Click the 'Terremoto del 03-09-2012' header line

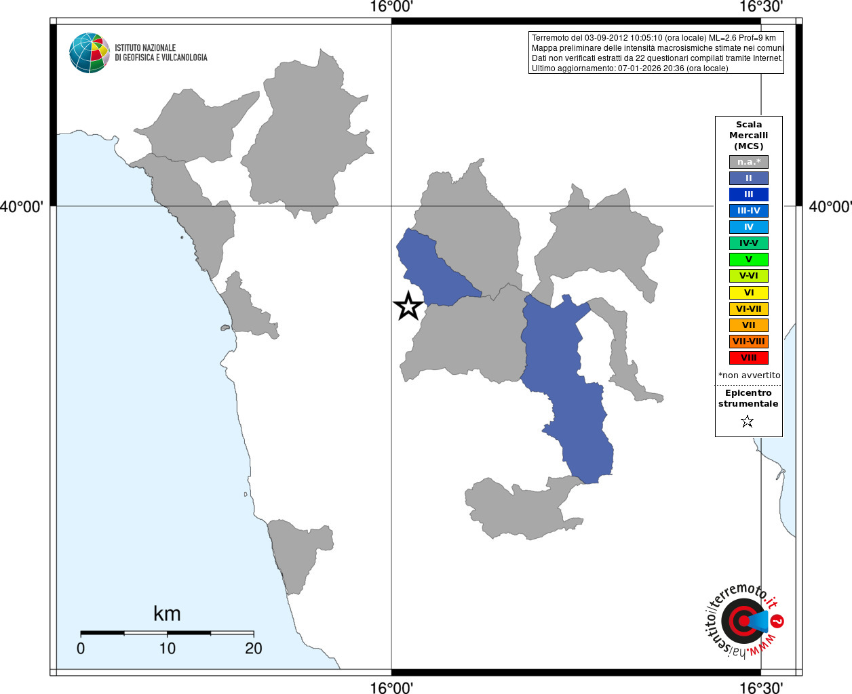pyautogui.click(x=654, y=38)
